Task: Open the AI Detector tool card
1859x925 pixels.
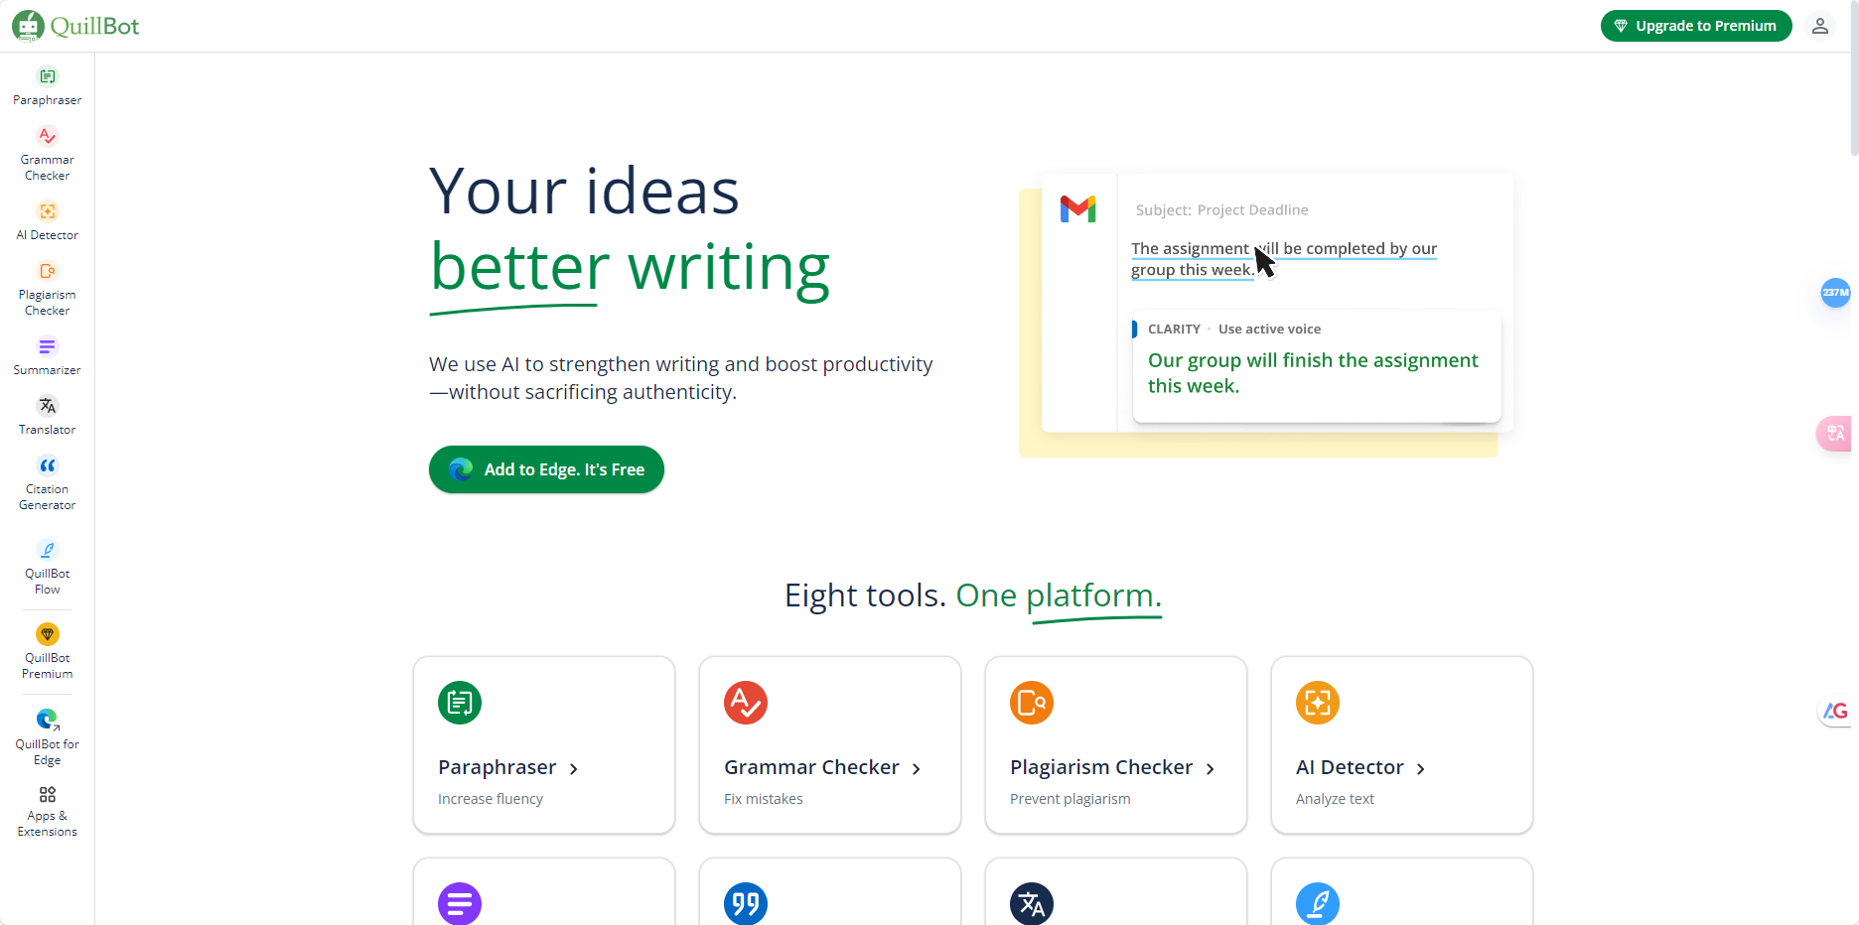Action: [1401, 744]
